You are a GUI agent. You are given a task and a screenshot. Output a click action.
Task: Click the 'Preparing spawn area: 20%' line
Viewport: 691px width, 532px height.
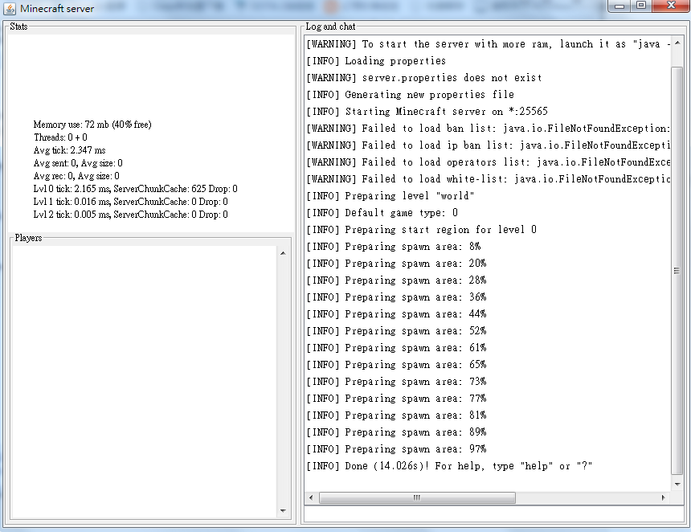(397, 263)
